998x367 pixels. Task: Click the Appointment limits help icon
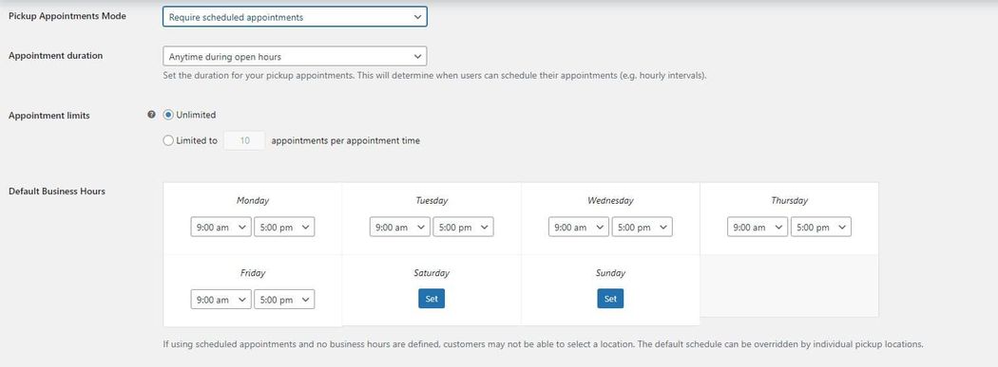click(151, 115)
